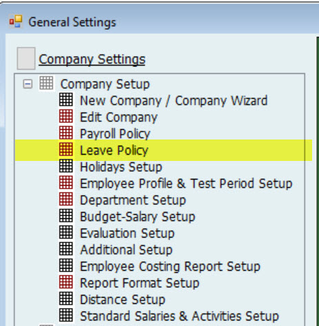Open Additional Setup entry
Viewport: 319px width, 326px height.
click(126, 250)
